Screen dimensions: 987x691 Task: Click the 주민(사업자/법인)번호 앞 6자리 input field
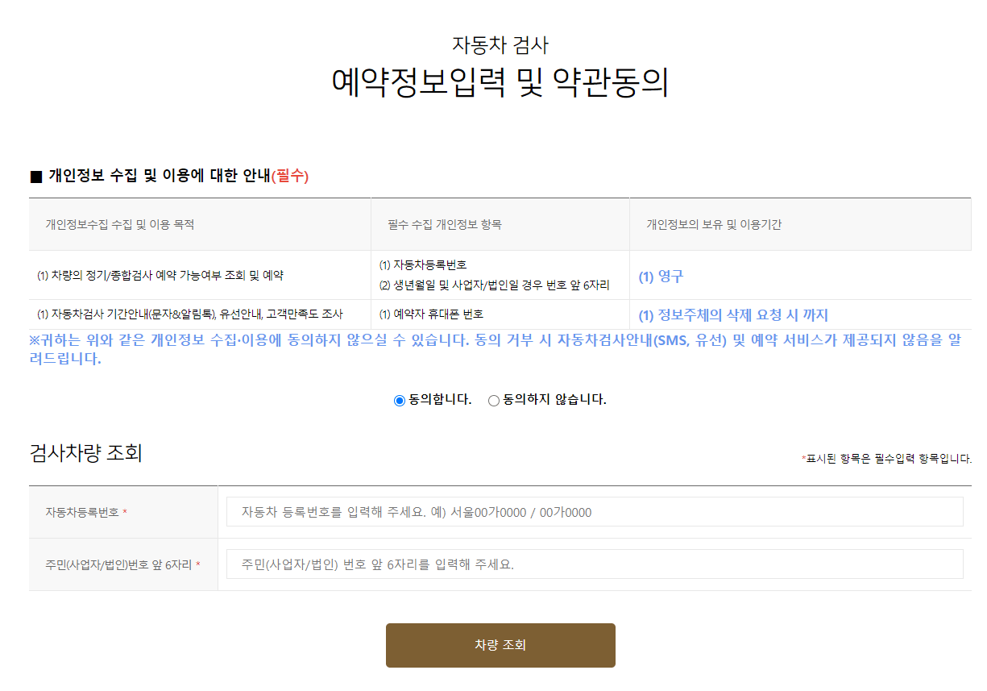click(595, 564)
